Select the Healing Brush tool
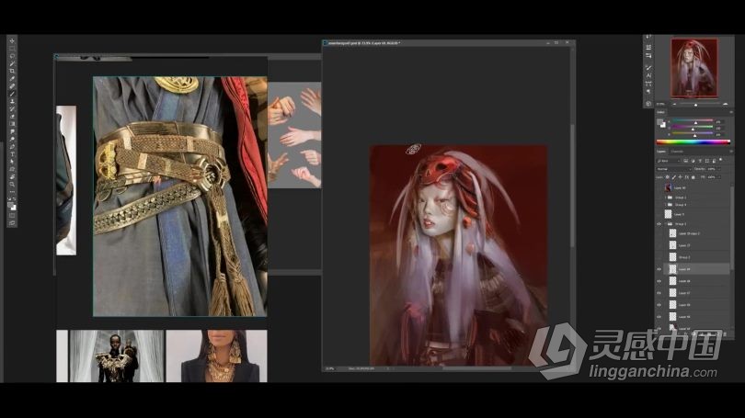The image size is (745, 418). tap(12, 85)
